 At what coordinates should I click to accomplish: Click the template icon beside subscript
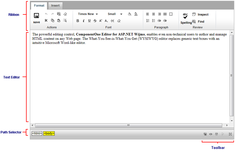113,21
